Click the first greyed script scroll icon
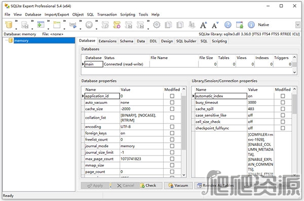 [x=105, y=25]
